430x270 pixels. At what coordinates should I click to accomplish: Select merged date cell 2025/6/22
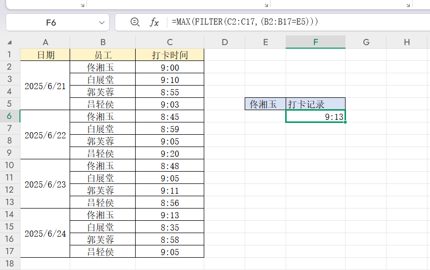[x=45, y=135]
